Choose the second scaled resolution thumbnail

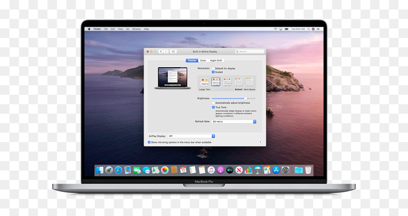(x=216, y=82)
